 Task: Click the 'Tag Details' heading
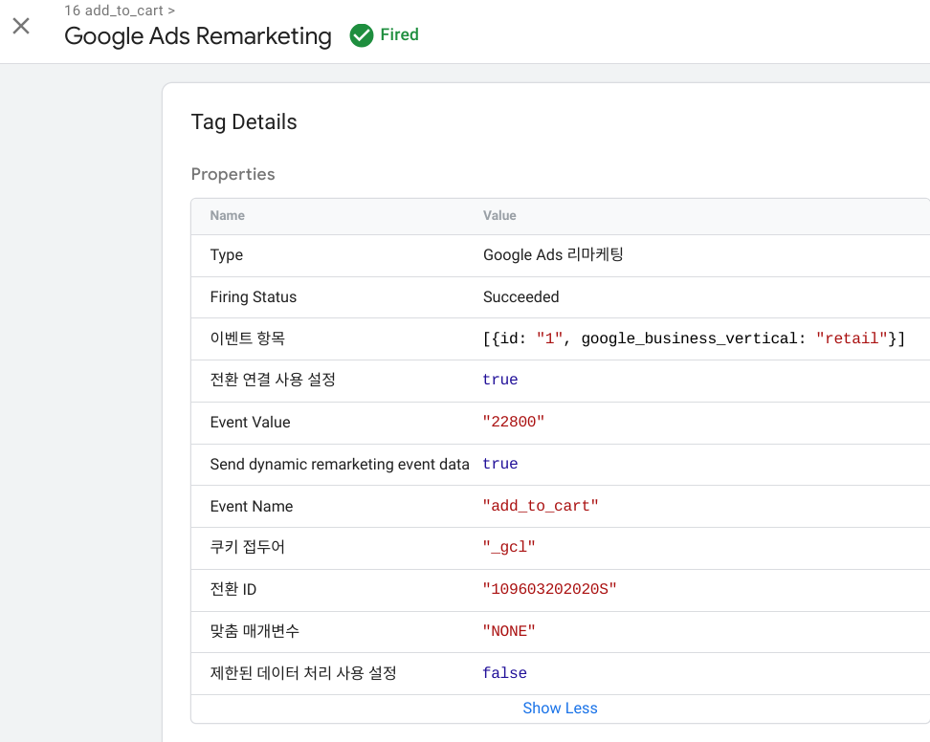(244, 122)
